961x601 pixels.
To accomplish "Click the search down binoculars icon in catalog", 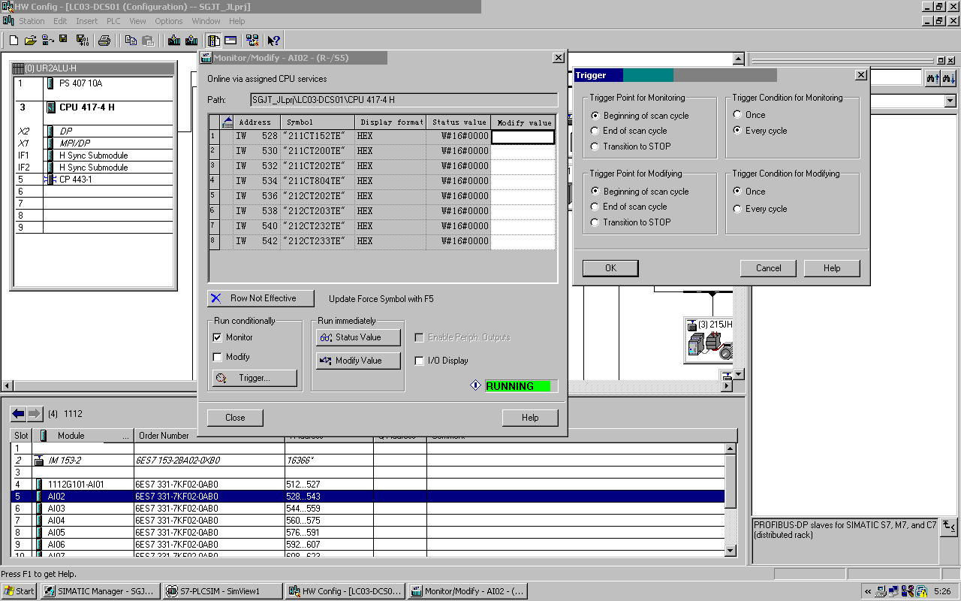I will tap(949, 77).
